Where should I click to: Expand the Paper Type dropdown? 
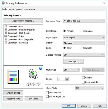pyautogui.click(x=84, y=38)
